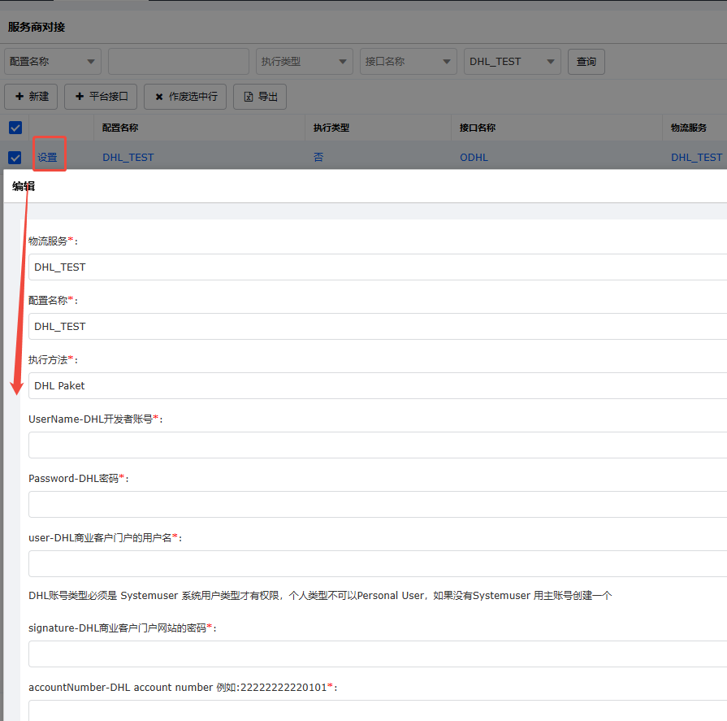Click the signature-DHL password input field
Viewport: 727px width, 721px height.
click(x=378, y=654)
